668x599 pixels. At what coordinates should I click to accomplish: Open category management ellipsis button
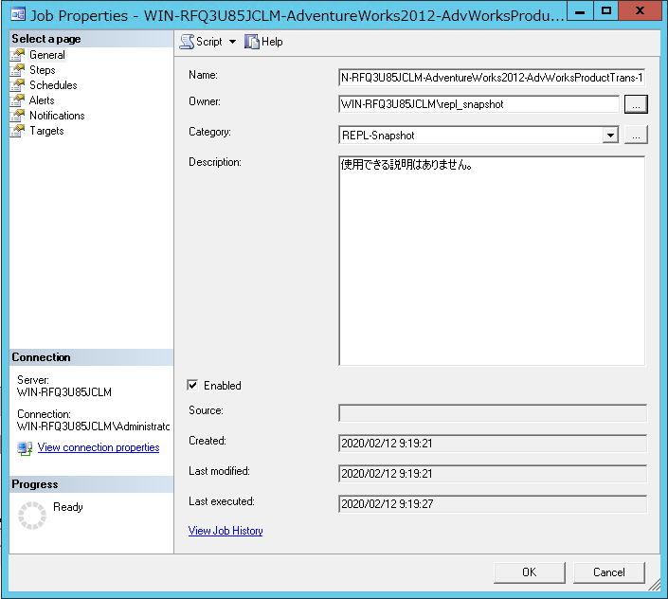click(636, 135)
